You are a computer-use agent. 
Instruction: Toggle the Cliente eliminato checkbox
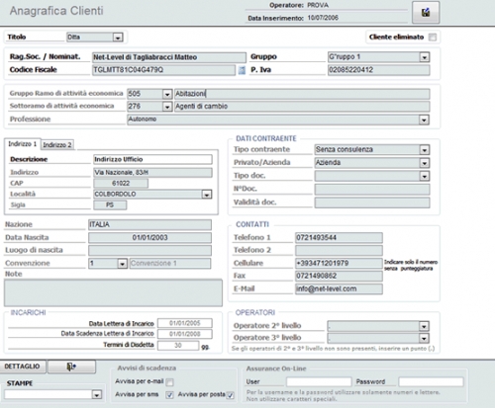(433, 38)
